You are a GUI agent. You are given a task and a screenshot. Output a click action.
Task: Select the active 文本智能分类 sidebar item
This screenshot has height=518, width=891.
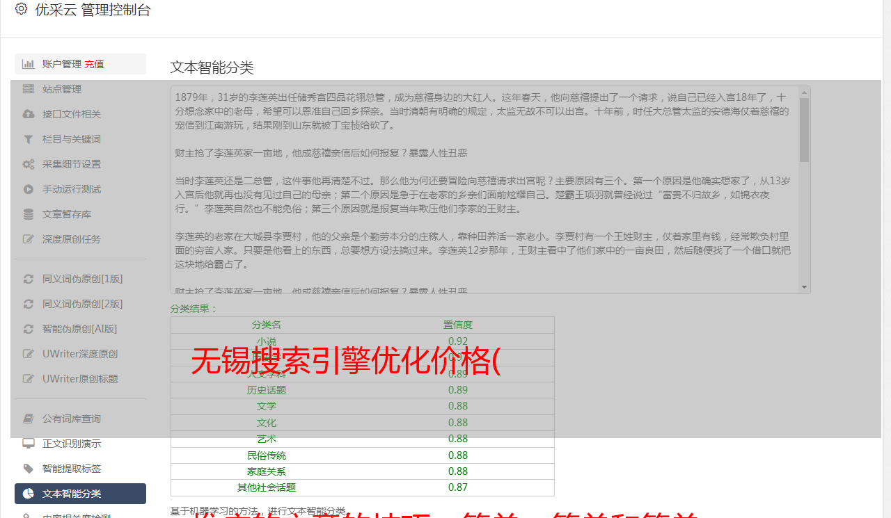[80, 494]
